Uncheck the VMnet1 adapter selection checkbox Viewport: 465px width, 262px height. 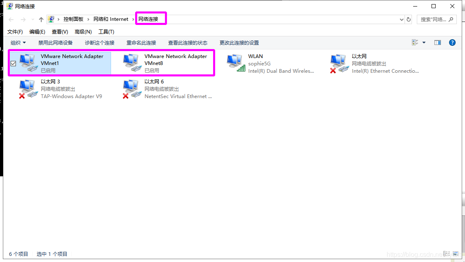pos(13,64)
